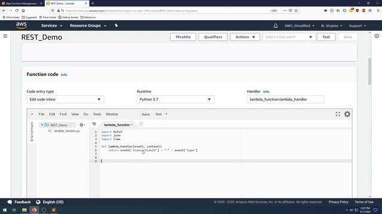Switch to lambda_function editor tab
The height and width of the screenshot is (214, 382).
coord(117,125)
